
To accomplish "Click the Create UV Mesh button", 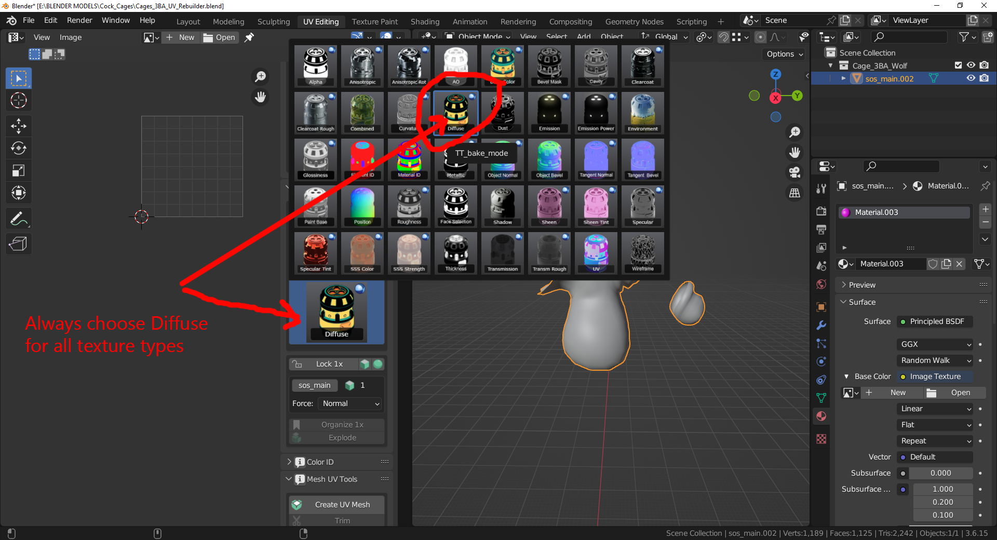I will coord(337,505).
